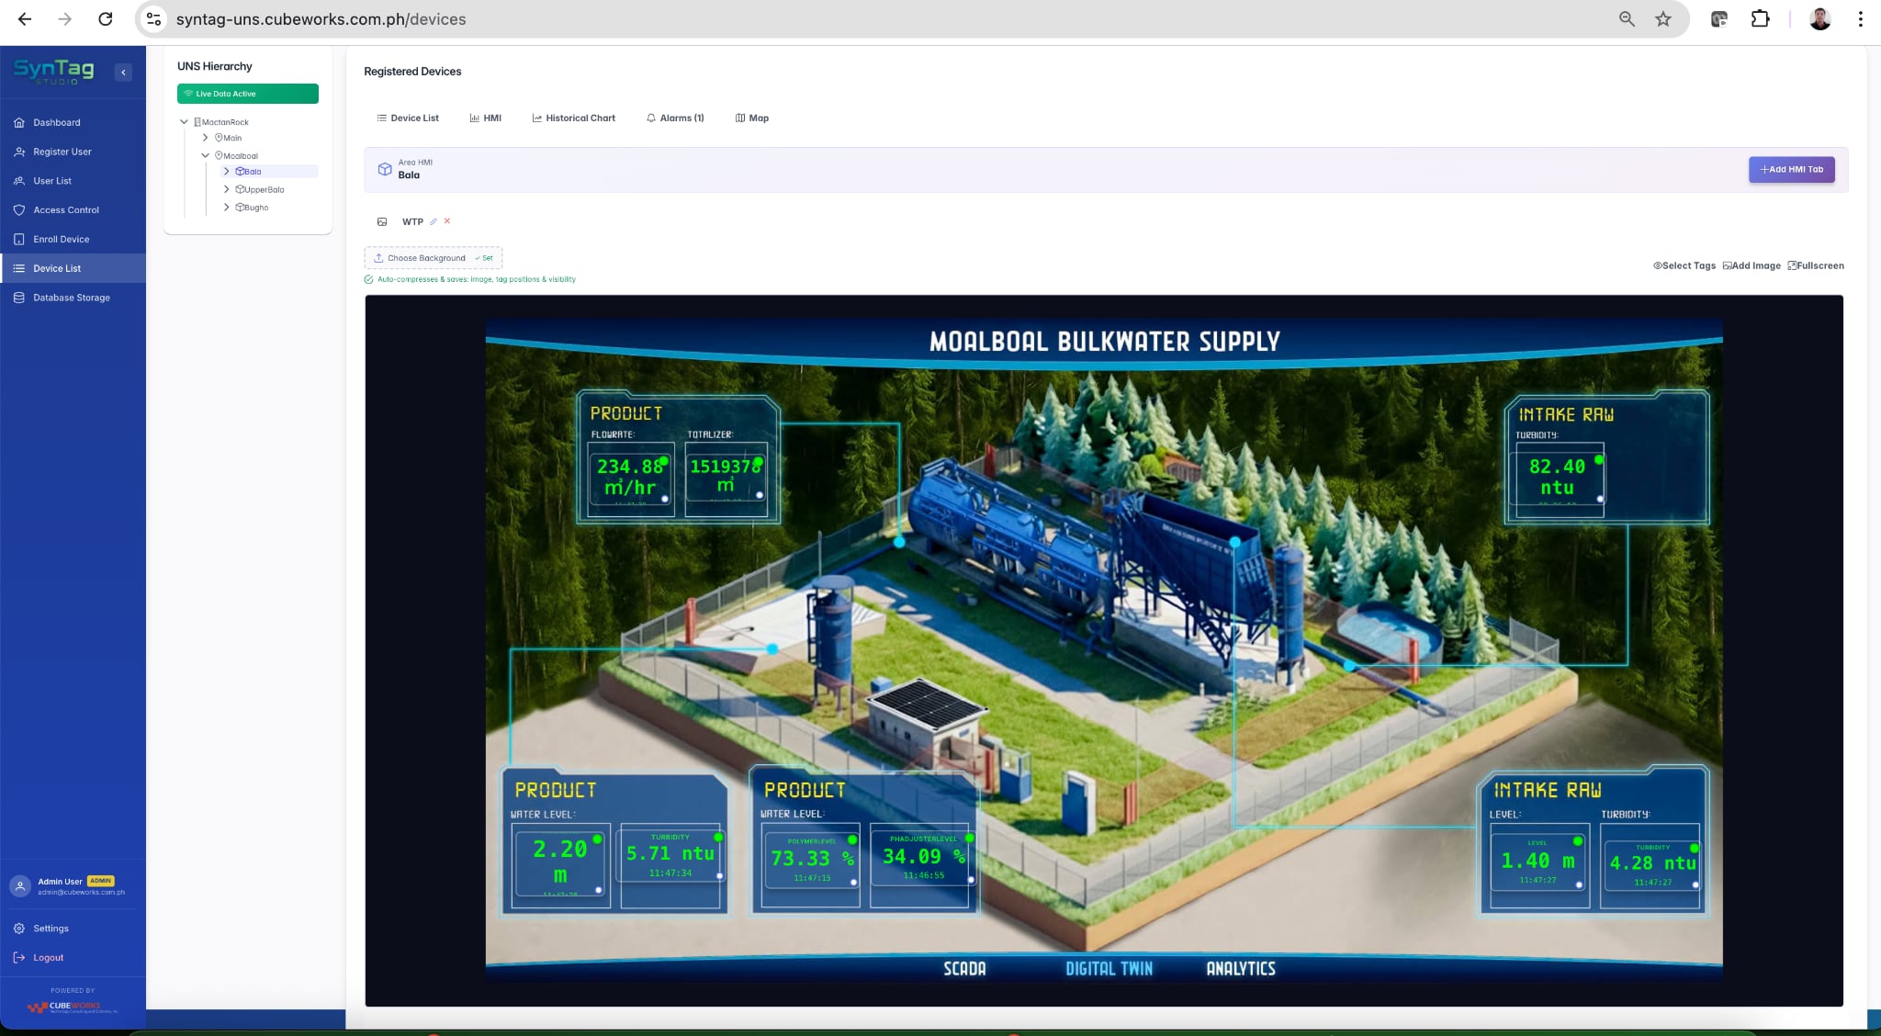
Task: Click the Add HMI Tab button
Action: (1791, 169)
